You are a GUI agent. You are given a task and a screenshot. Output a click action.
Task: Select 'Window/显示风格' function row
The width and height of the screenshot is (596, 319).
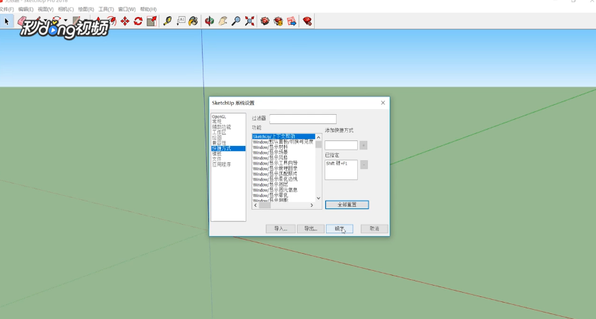[x=283, y=157]
